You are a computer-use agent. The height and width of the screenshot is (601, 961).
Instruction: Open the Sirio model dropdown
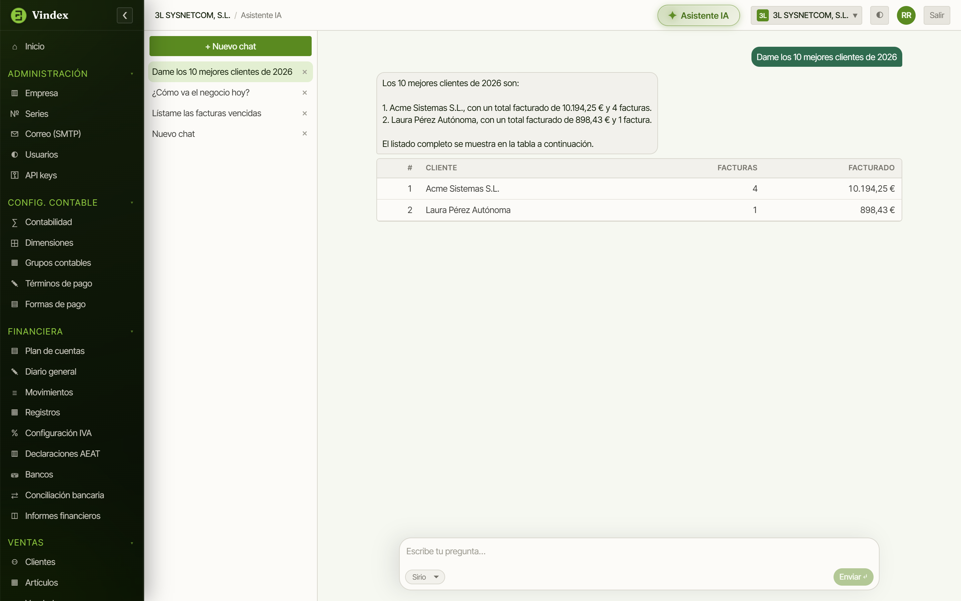click(x=425, y=577)
